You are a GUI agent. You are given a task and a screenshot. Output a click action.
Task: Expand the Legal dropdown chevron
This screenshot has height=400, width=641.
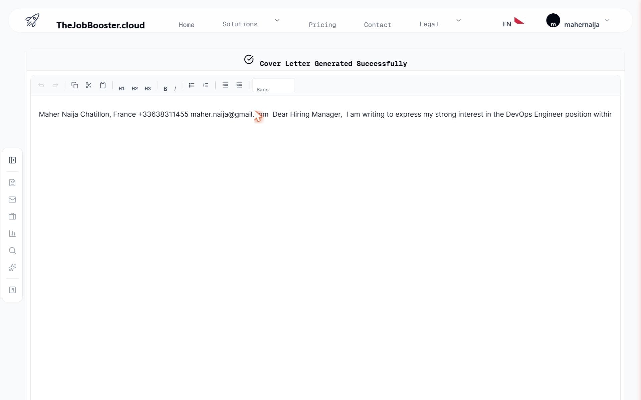click(458, 20)
